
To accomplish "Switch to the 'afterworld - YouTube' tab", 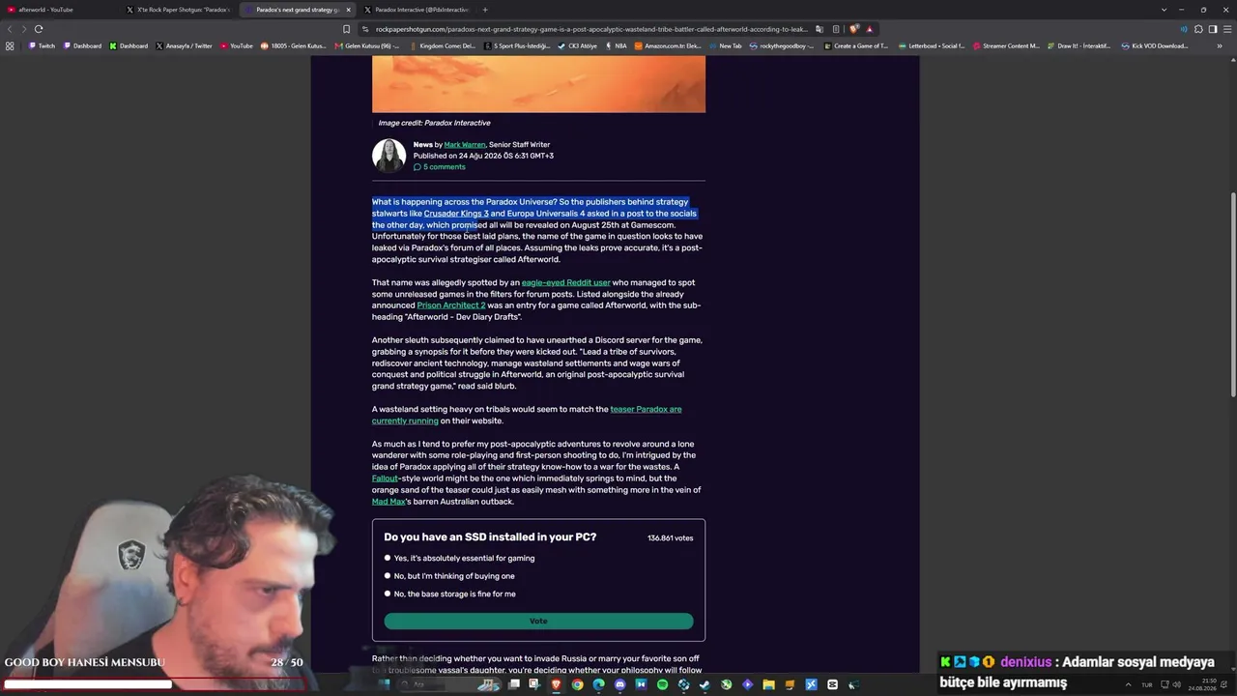I will [x=60, y=10].
